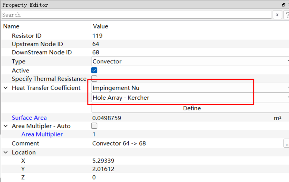This screenshot has height=182, width=289.
Task: Click the X location value 5.29339
Action: (x=103, y=161)
